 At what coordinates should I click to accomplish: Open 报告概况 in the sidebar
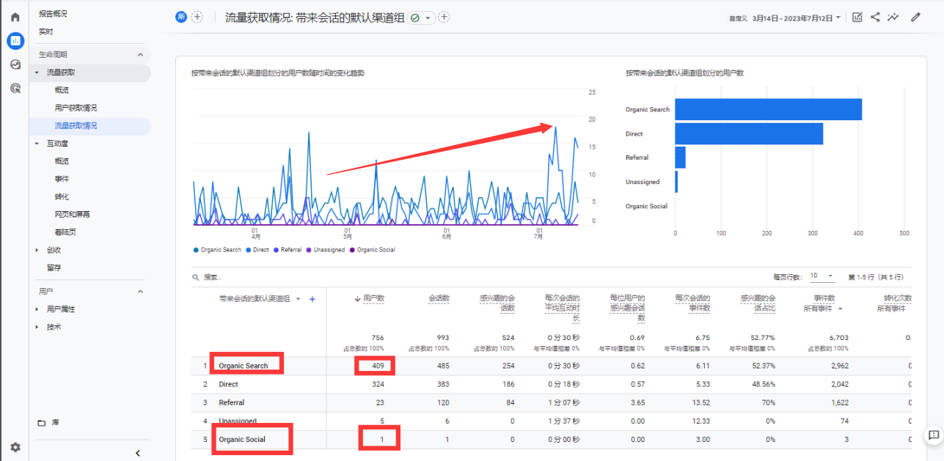point(53,14)
